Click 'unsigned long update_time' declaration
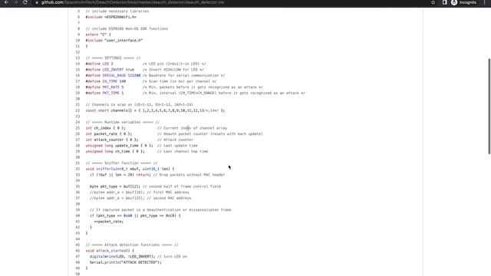This screenshot has width=491, height=276. [120, 146]
